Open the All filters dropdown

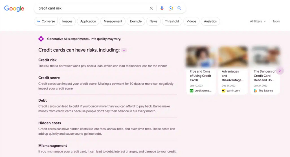tap(258, 21)
